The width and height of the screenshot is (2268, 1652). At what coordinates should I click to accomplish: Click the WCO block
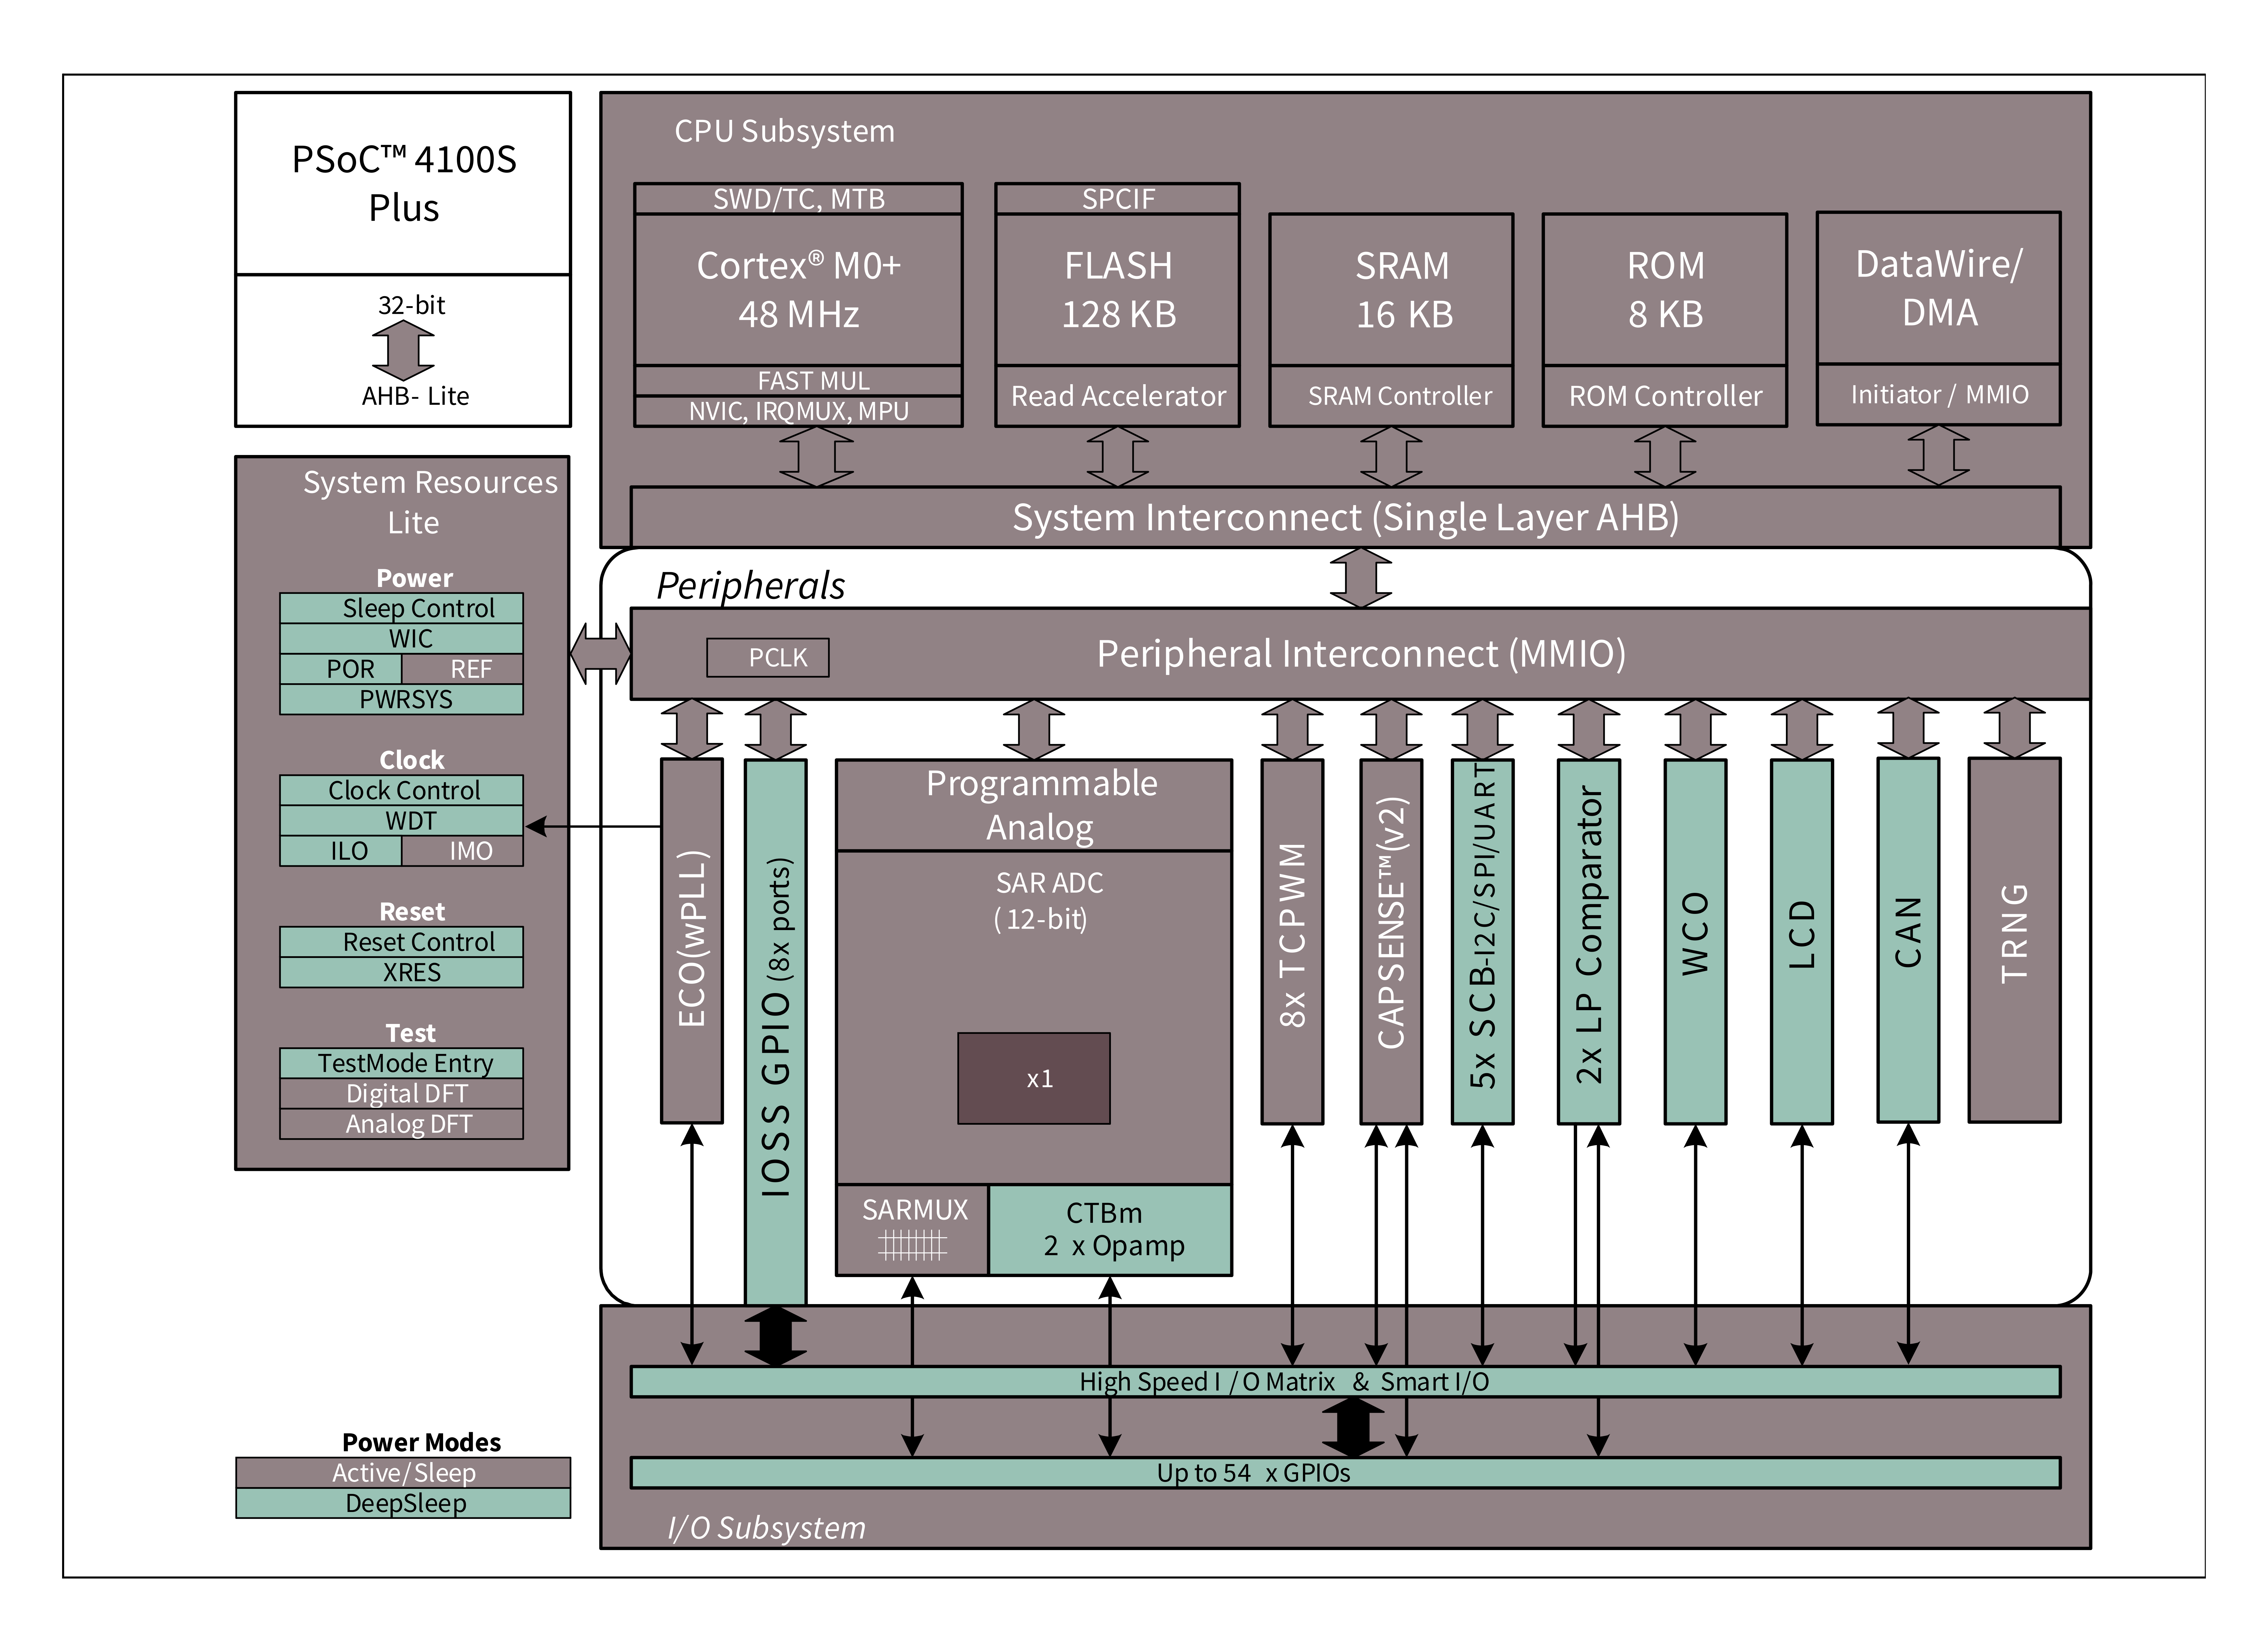[x=1695, y=942]
